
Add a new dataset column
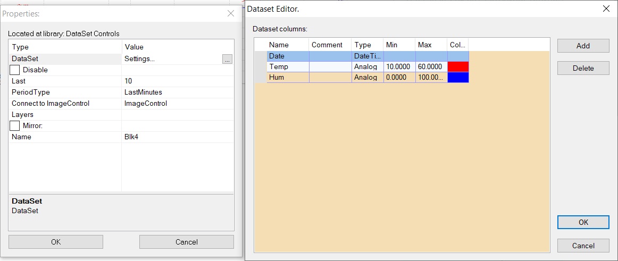583,46
